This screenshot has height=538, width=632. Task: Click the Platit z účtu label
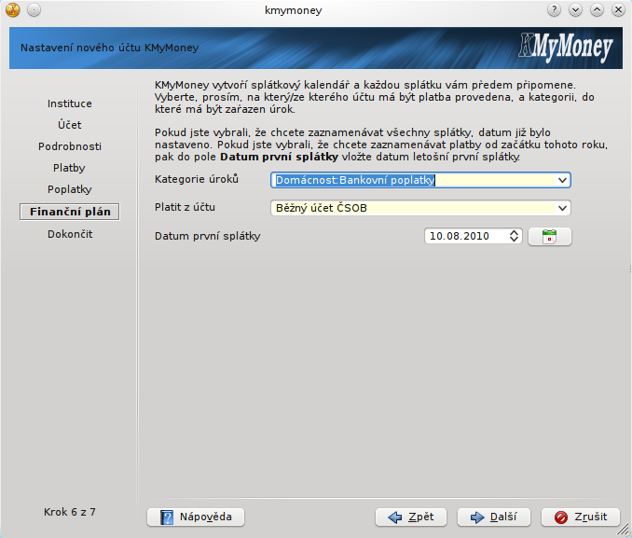click(x=185, y=207)
